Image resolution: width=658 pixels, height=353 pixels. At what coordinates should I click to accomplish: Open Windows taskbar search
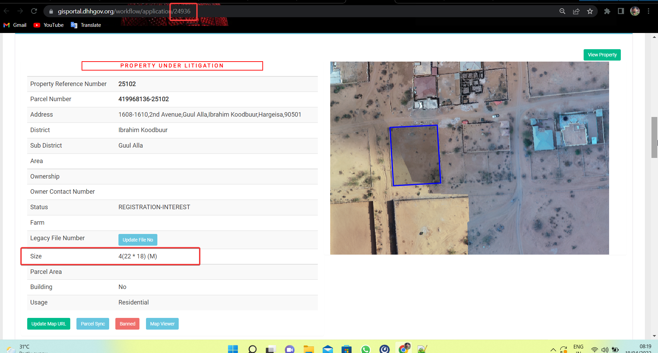252,349
